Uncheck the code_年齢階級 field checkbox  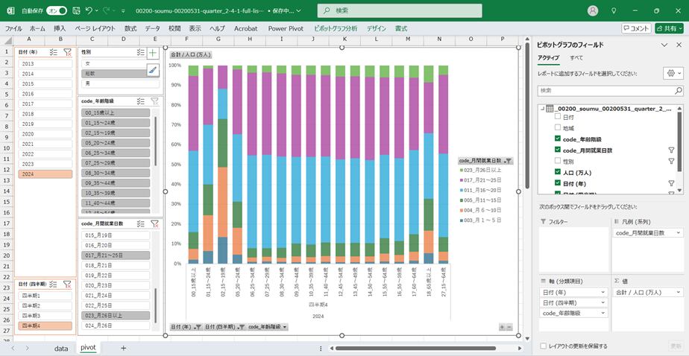pos(558,139)
